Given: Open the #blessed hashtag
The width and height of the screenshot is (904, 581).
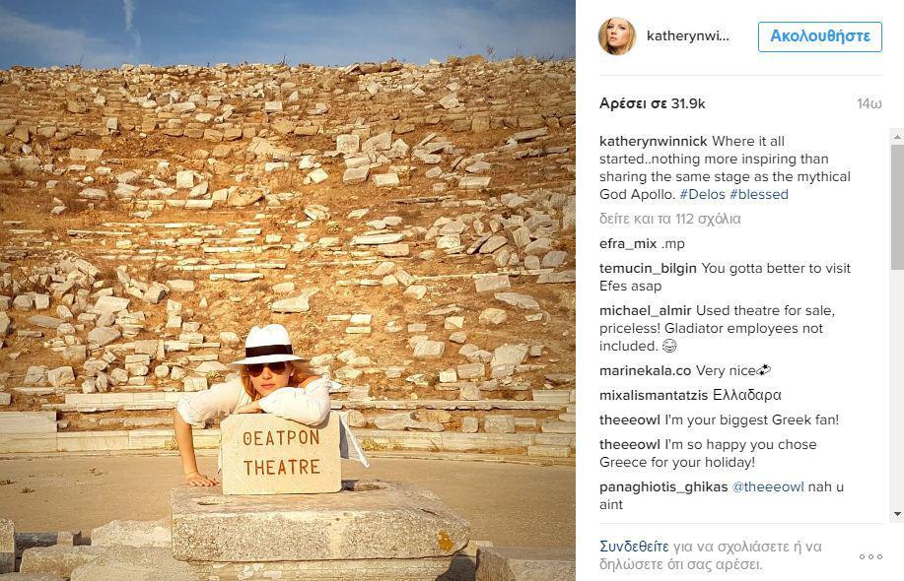Looking at the screenshot, I should coord(759,195).
